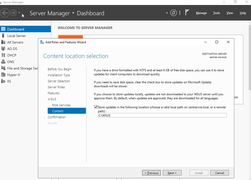Go to Role Services wizard step
The width and height of the screenshot is (251, 180).
(61, 105)
